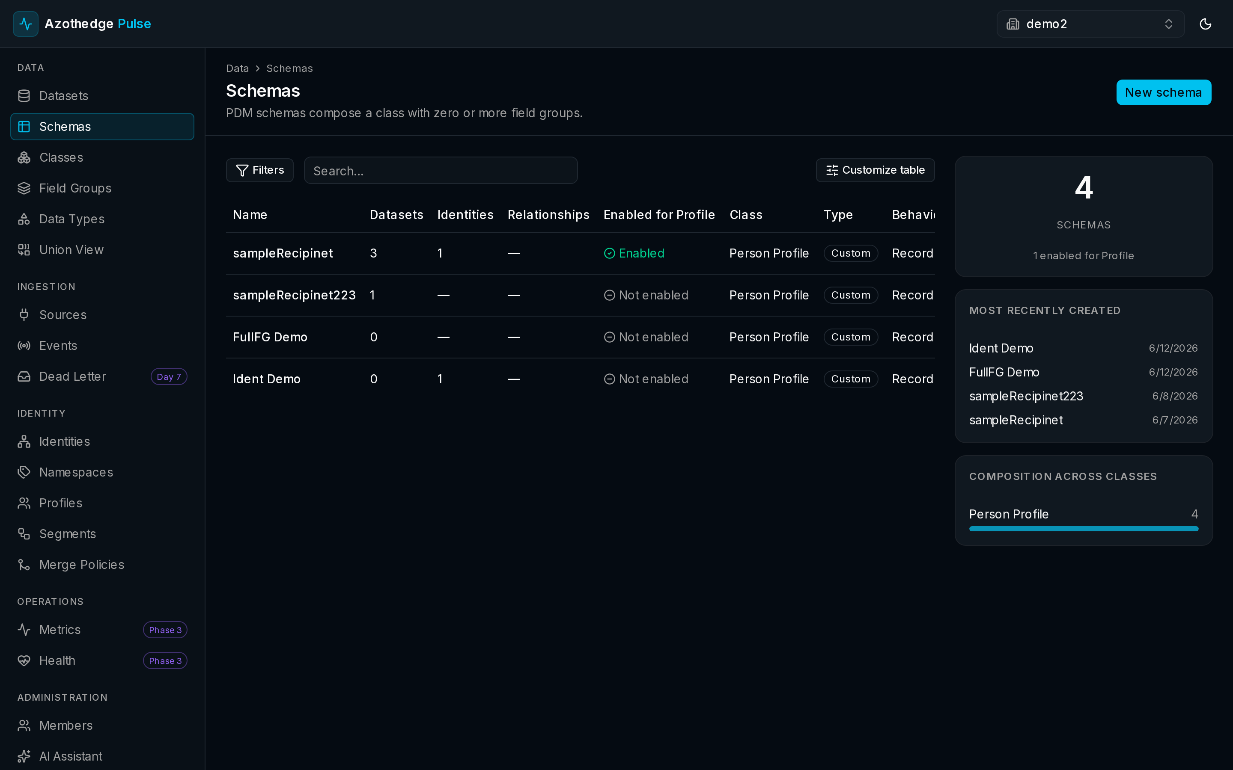
Task: Open Events in the sidebar
Action: pos(102,346)
